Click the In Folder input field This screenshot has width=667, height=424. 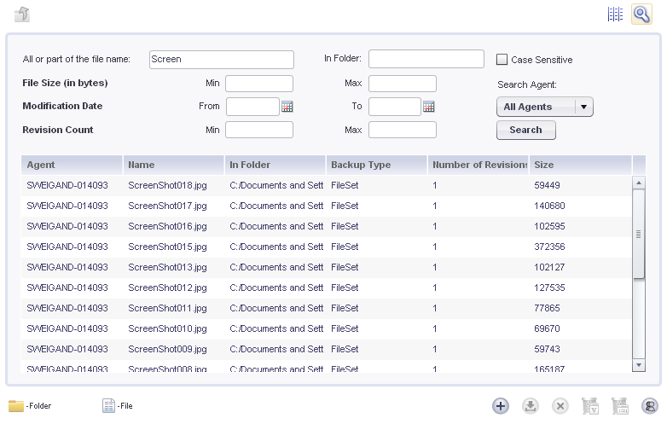[x=426, y=59]
